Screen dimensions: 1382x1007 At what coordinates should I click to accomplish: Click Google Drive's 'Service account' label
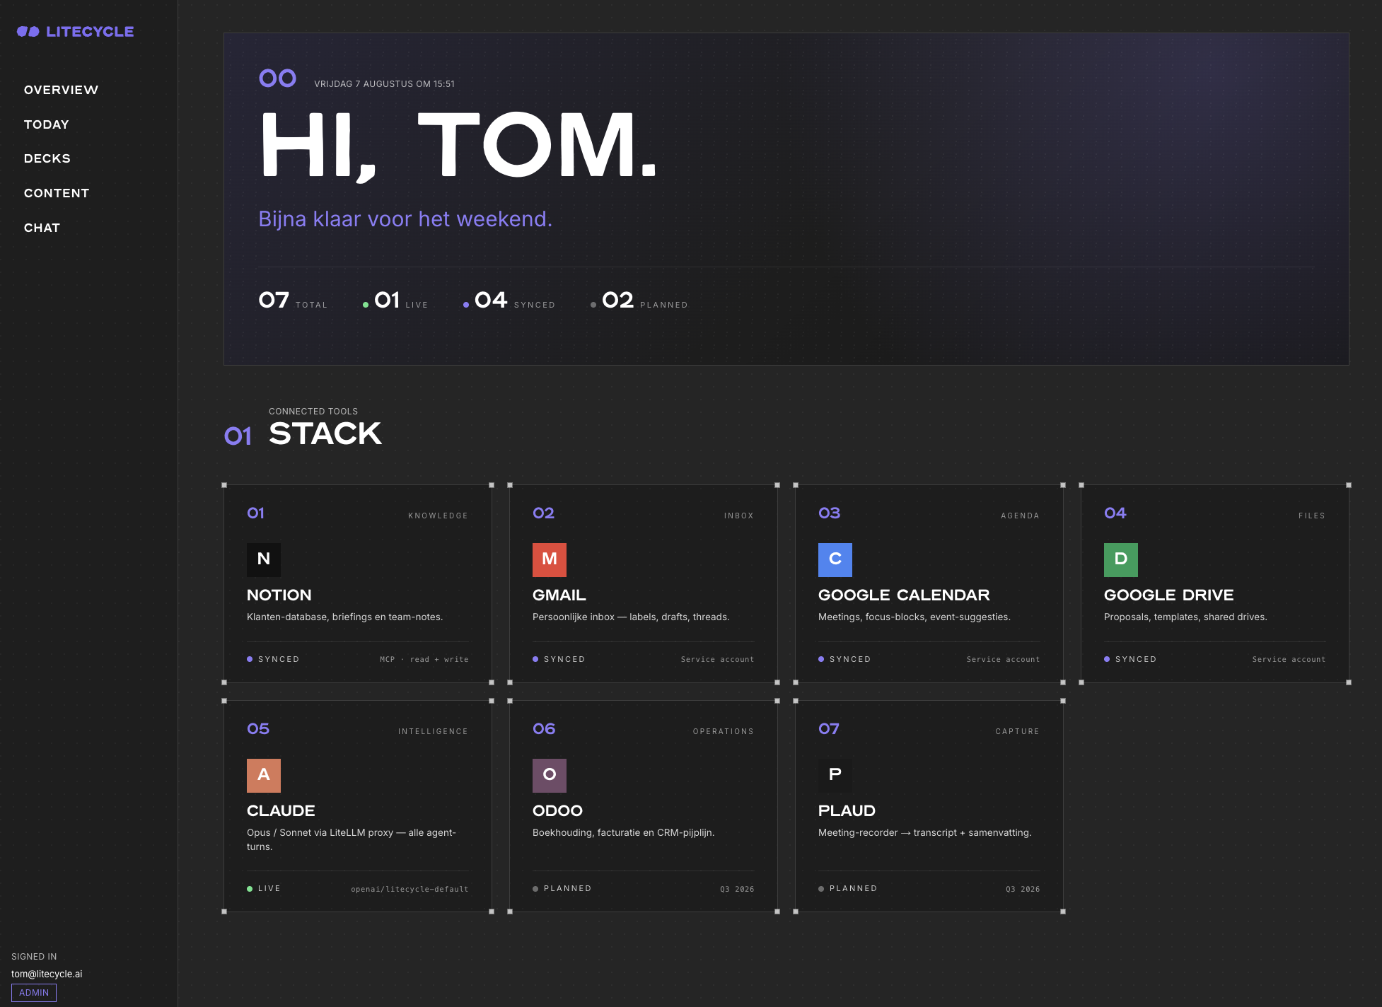click(x=1289, y=659)
